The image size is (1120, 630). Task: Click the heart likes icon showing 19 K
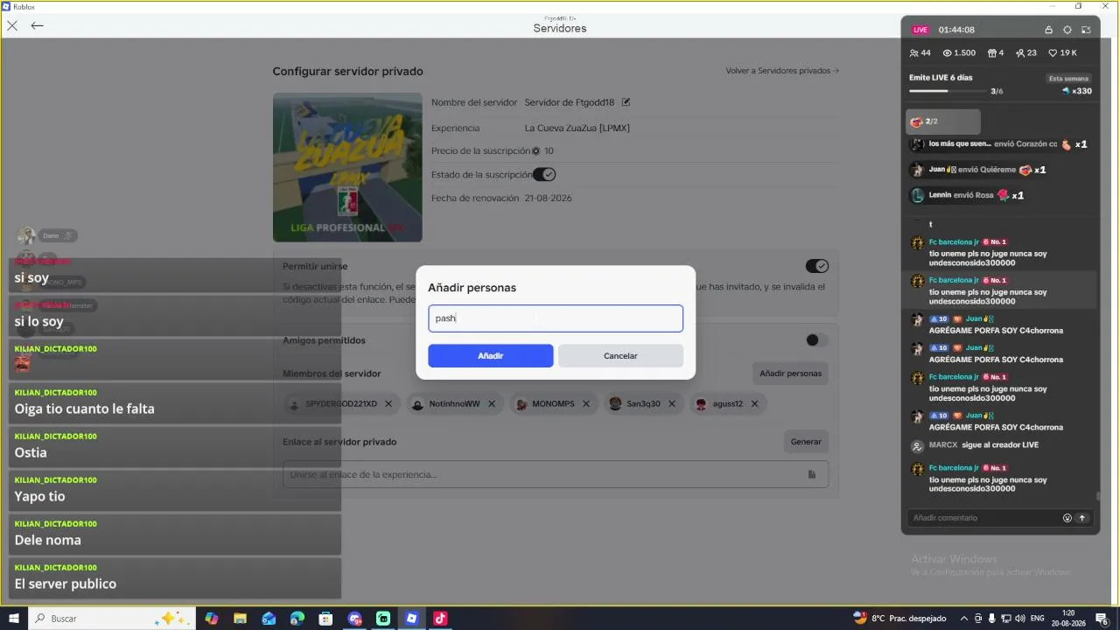1053,53
